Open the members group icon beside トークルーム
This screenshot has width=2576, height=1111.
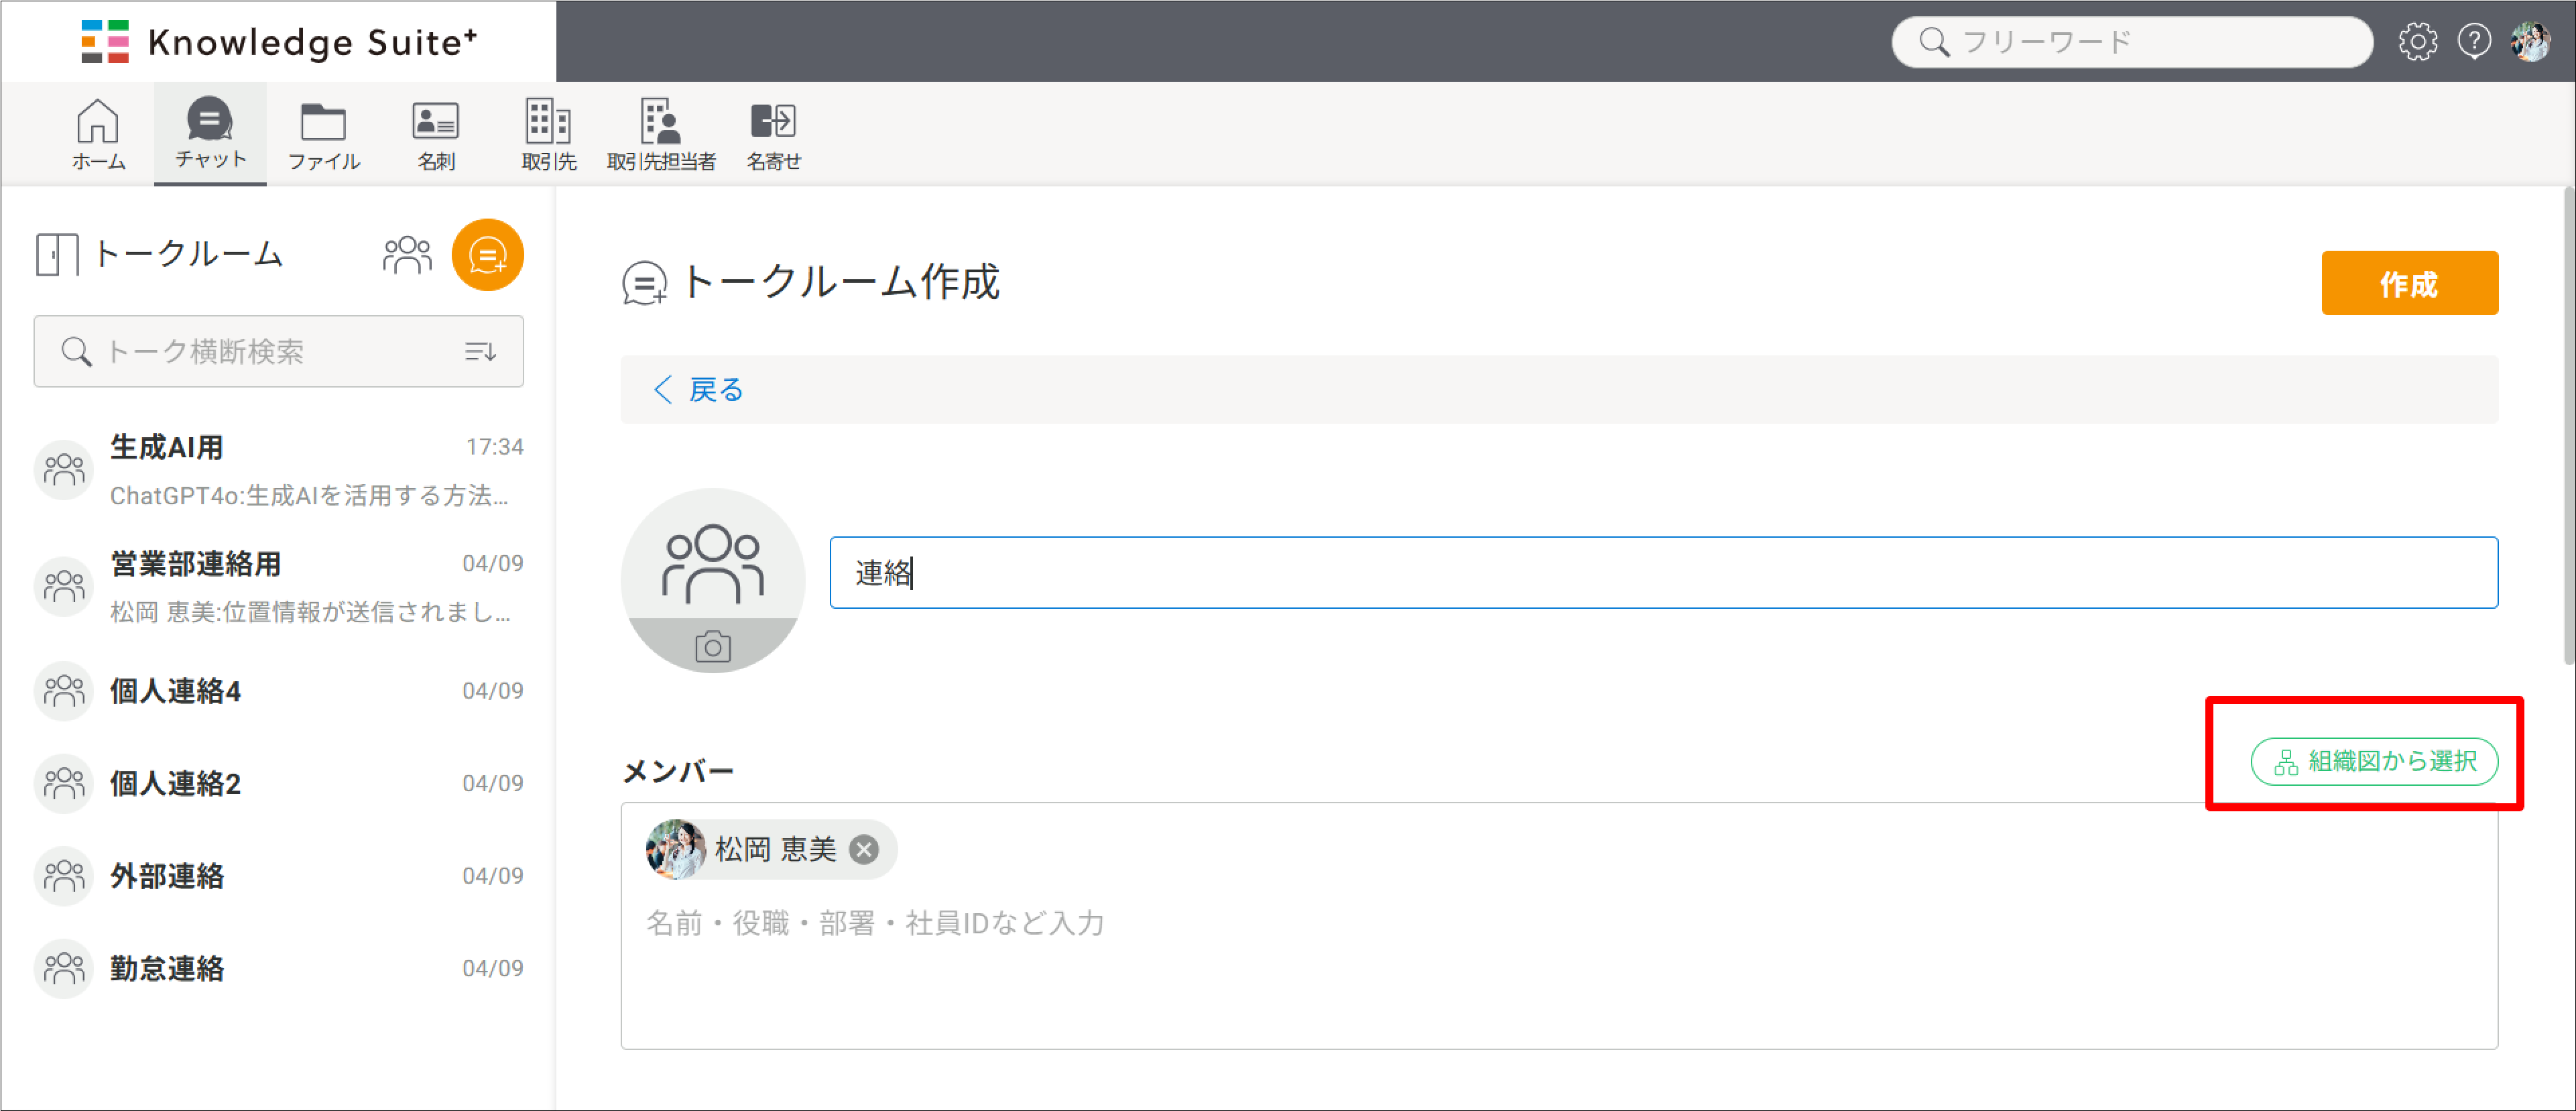coord(407,255)
